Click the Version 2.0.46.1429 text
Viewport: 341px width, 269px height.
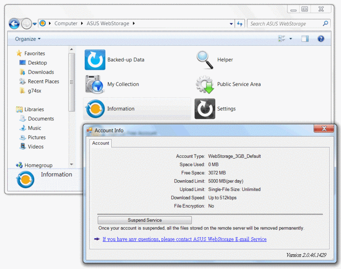[306, 255]
